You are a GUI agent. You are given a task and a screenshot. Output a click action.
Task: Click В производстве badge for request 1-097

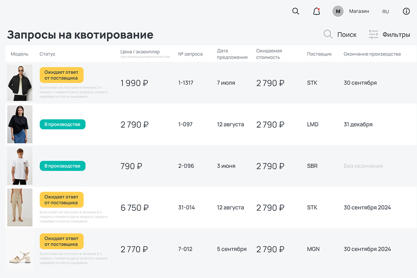62,124
